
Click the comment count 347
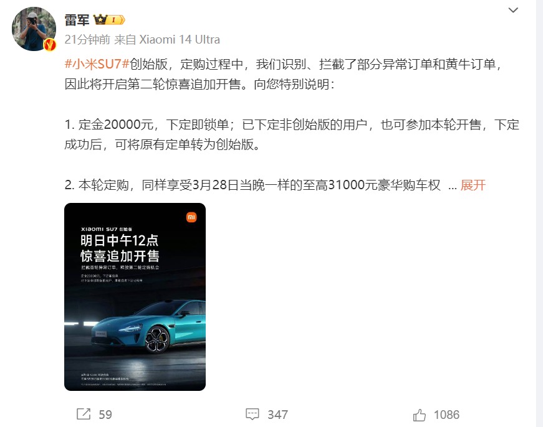tap(277, 415)
